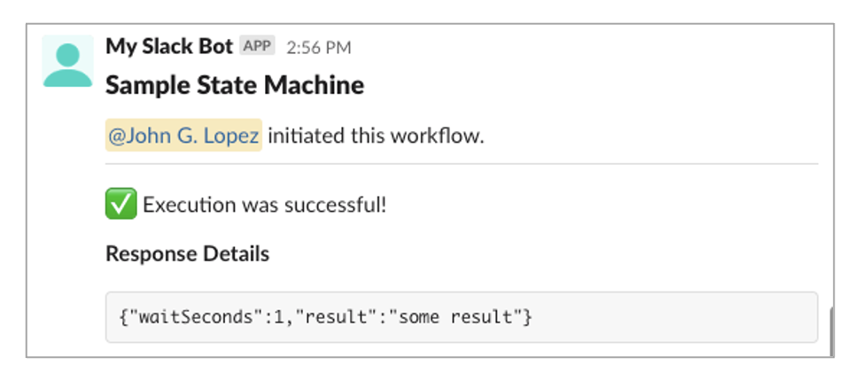The image size is (863, 381).
Task: Click the 2:56 PM message timestamp
Action: 318,47
